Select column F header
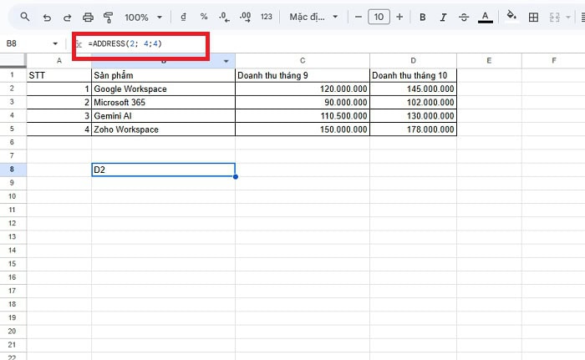 point(553,60)
